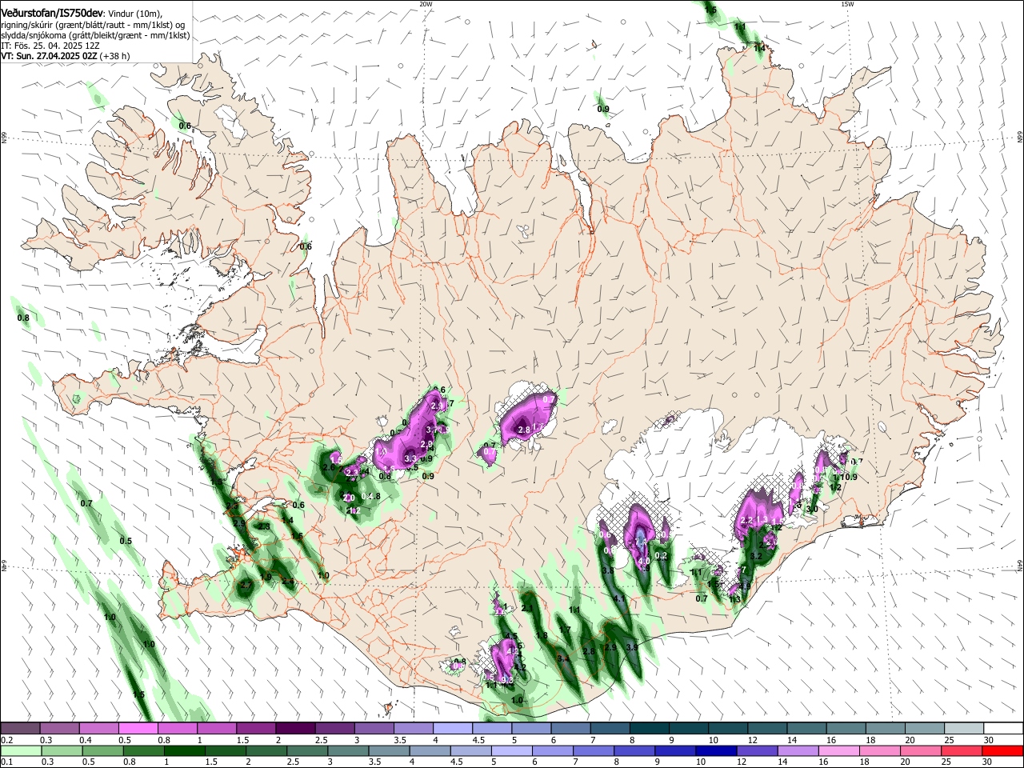Pick top-row legend swatch between 25 and 30
Image resolution: width=1024 pixels, height=768 pixels.
point(965,729)
